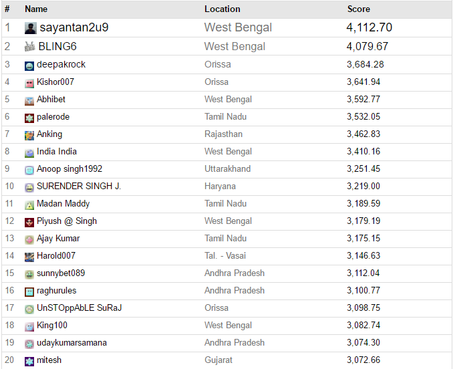This screenshot has height=369, width=453.
Task: Sort by the Score column header
Action: click(358, 9)
